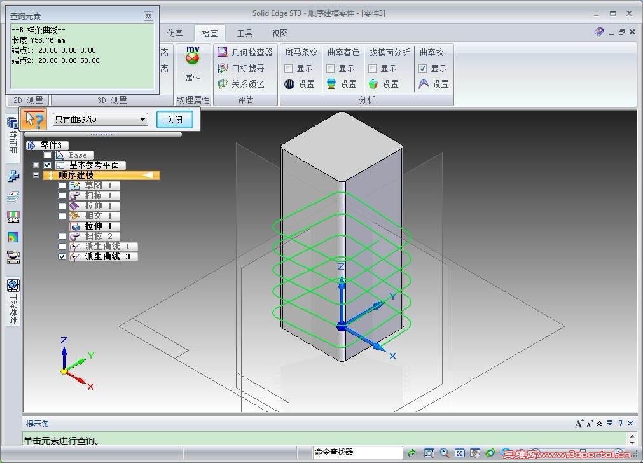Image resolution: width=643 pixels, height=463 pixels.
Task: Click the help book icon in ribbon corner
Action: [x=599, y=32]
